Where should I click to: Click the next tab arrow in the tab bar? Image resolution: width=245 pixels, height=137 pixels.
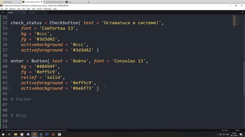pos(3,13)
